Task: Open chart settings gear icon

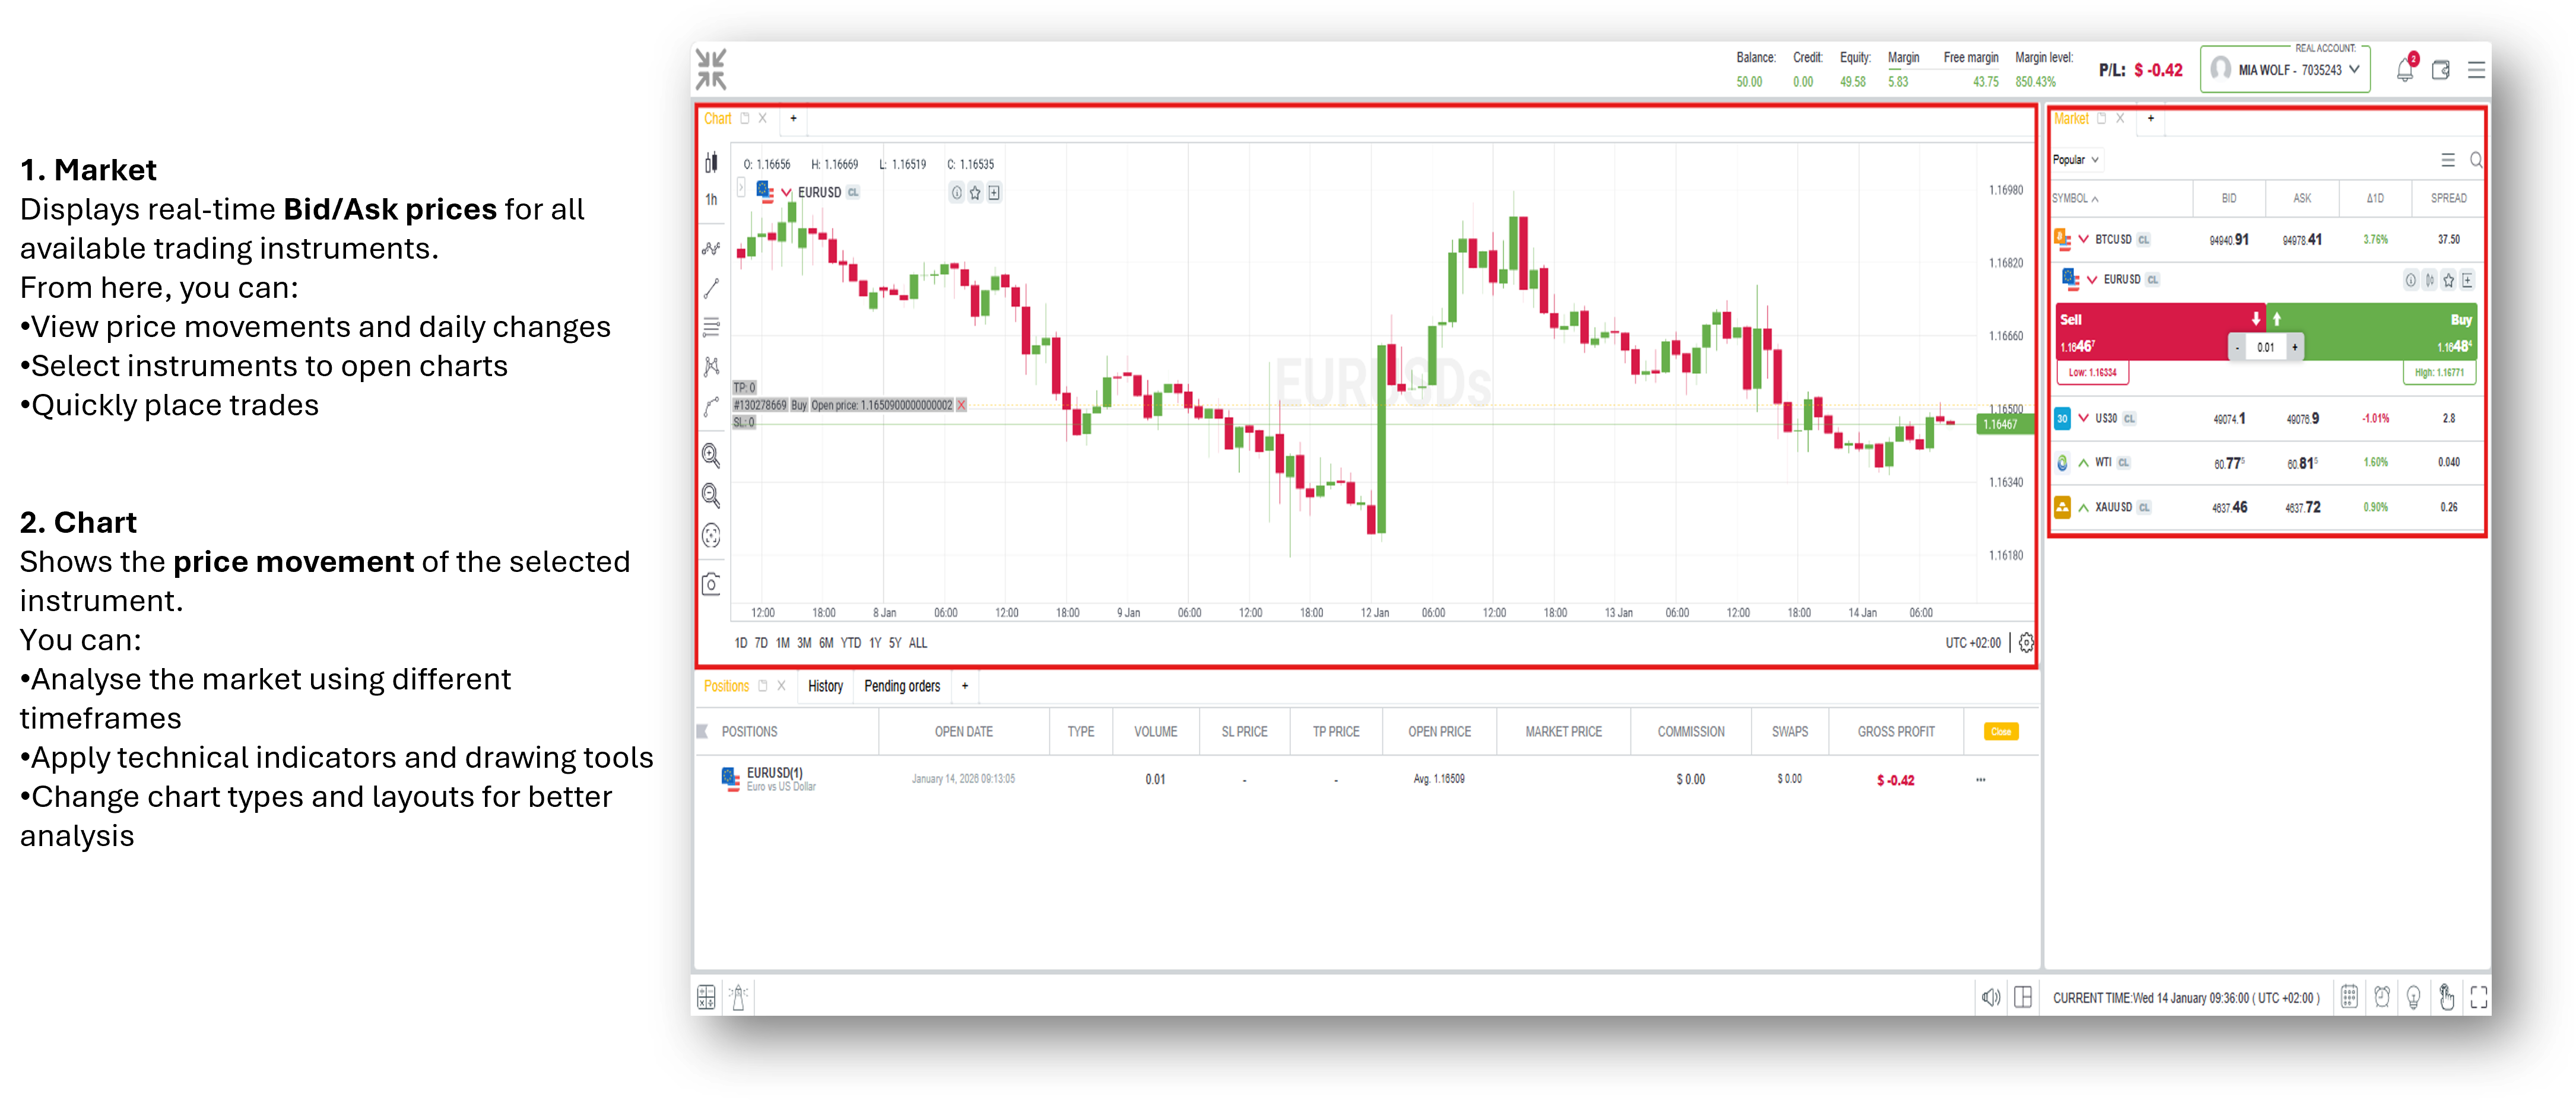Action: 2026,643
